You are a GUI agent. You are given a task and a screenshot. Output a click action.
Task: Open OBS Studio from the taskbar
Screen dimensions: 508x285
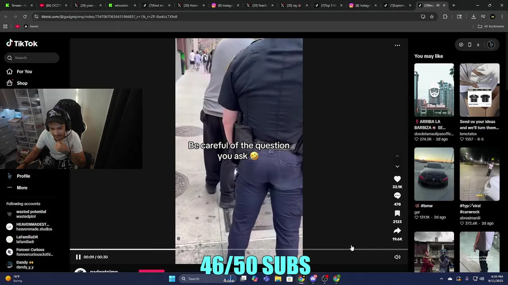(325, 279)
